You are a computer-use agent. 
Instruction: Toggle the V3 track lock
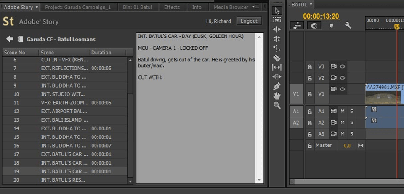click(x=310, y=67)
